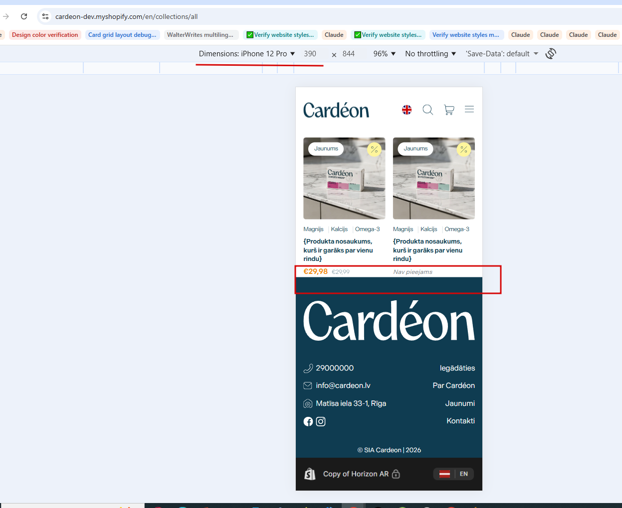The image size is (622, 508).
Task: Open the shopping cart icon
Action: coord(449,110)
